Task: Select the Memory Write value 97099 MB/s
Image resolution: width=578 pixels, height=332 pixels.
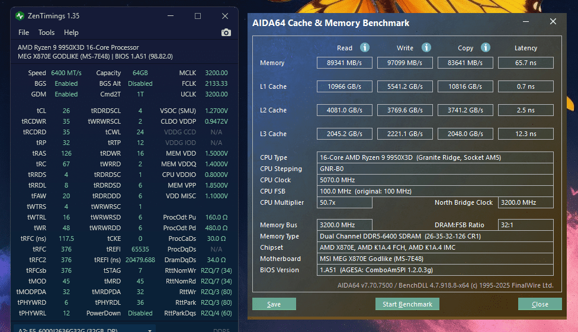Action: [404, 63]
